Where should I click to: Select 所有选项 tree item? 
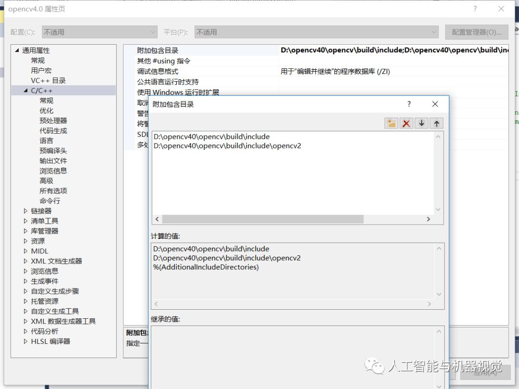(53, 191)
